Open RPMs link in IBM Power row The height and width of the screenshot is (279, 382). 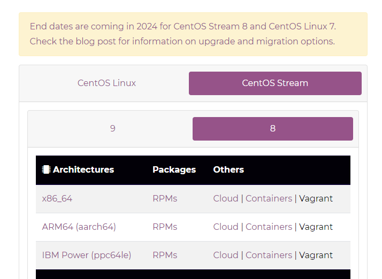[x=165, y=255]
